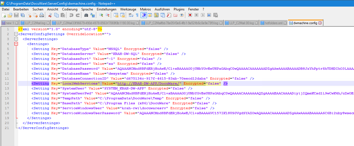Toggle synchronized horizontal scrolling
The width and height of the screenshot is (354, 146).
pos(122,15)
